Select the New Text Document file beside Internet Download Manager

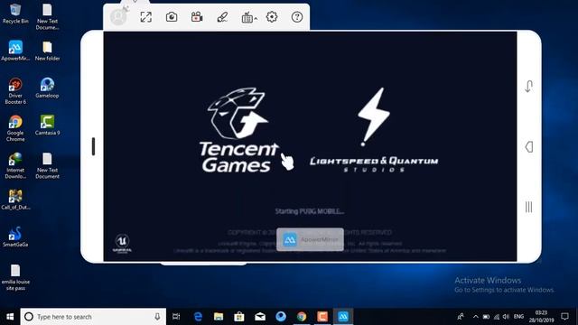47,166
